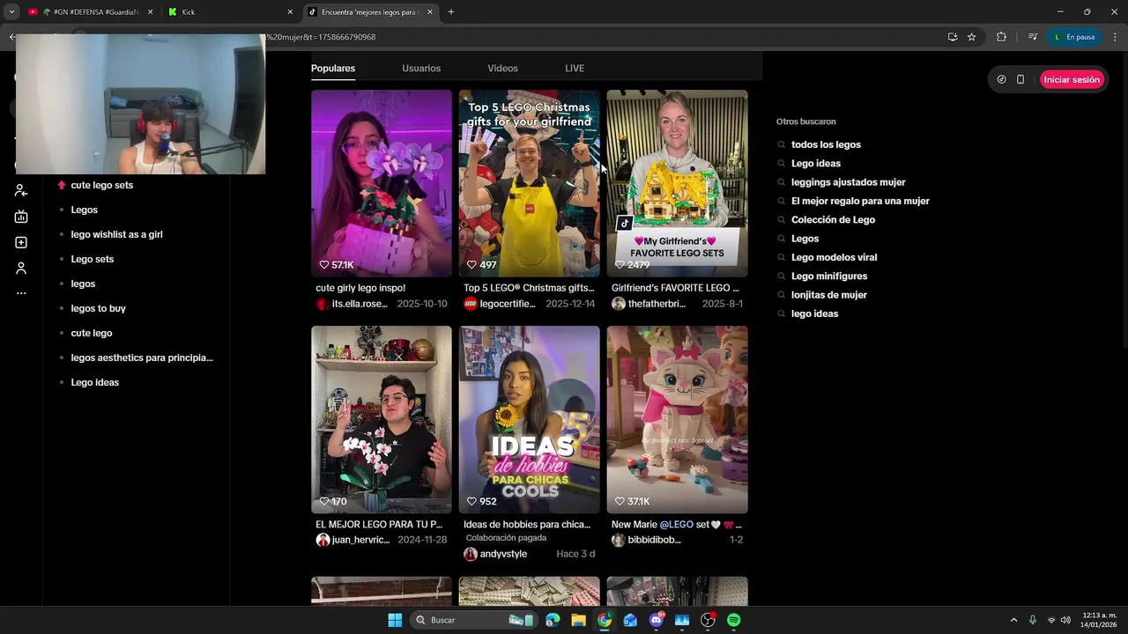The width and height of the screenshot is (1128, 634).
Task: Open Microsoft Edge from the taskbar
Action: pyautogui.click(x=553, y=620)
